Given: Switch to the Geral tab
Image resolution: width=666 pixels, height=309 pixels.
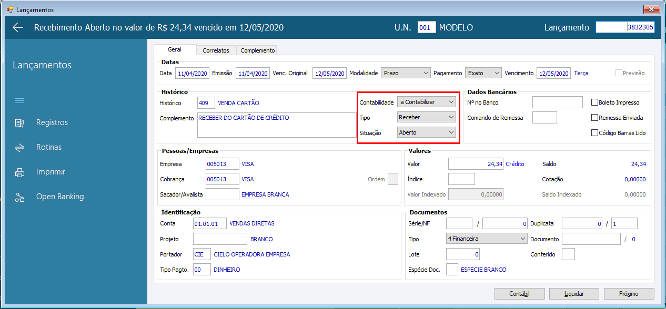Looking at the screenshot, I should click(175, 49).
